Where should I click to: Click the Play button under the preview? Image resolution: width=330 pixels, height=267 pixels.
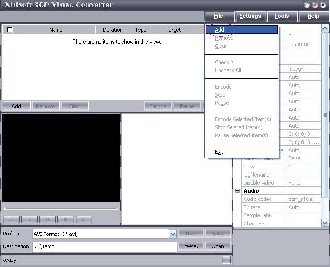(x=29, y=219)
